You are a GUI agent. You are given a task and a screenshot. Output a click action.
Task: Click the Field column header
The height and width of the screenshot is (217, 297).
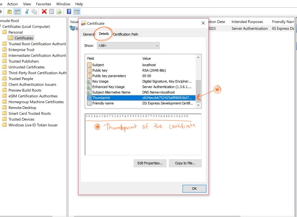pos(113,58)
